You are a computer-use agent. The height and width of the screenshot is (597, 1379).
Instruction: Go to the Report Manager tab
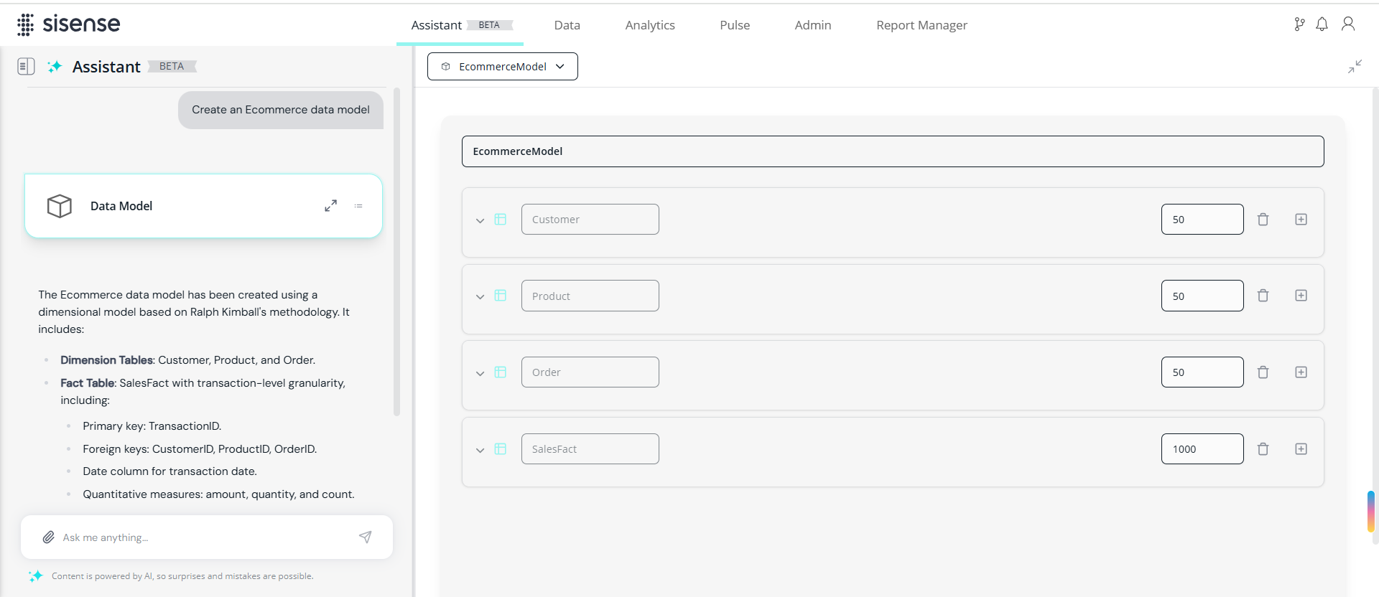921,25
